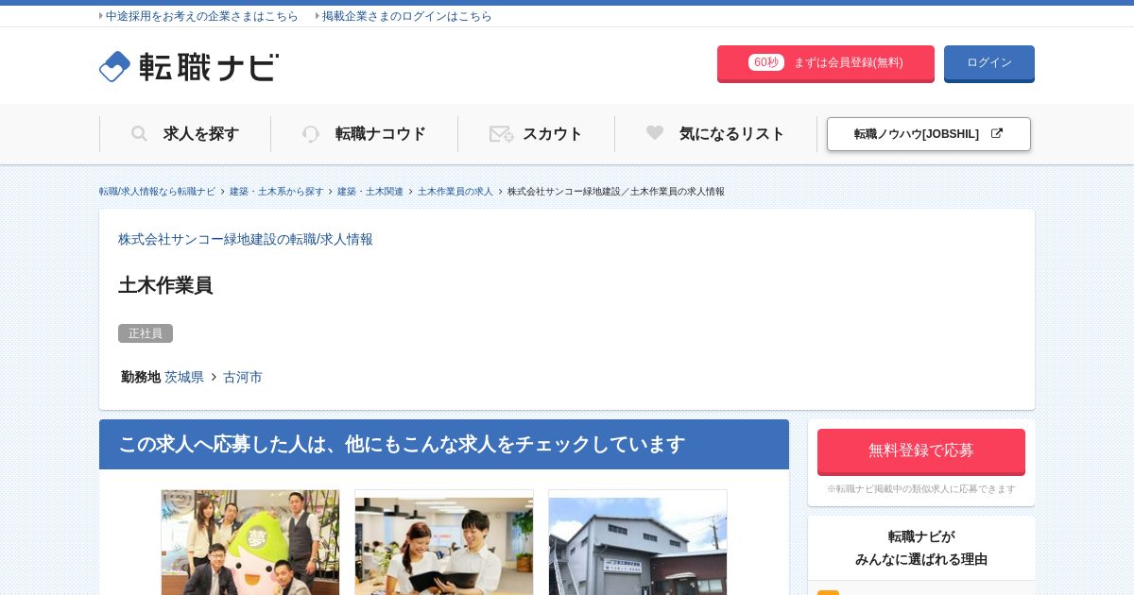Click the 転職ナビ wordmark text
1134x595 pixels.
click(209, 67)
